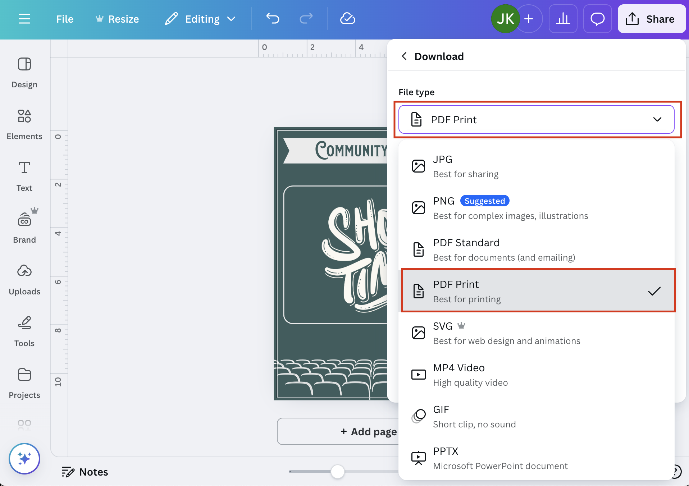Click the 'Best for printing' description
The image size is (689, 486).
[467, 299]
